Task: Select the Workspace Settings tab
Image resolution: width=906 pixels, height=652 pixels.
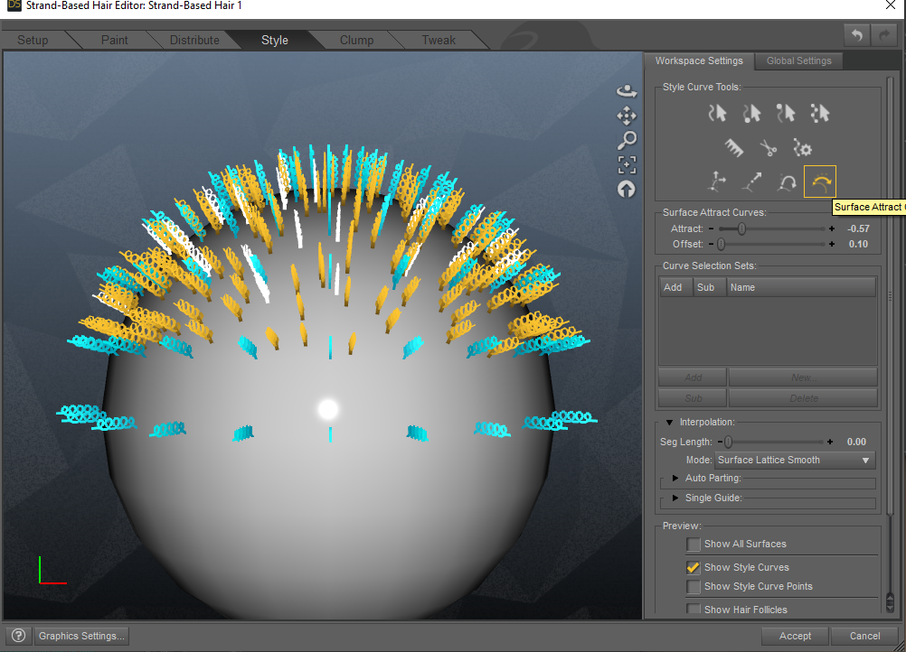Action: pos(699,61)
